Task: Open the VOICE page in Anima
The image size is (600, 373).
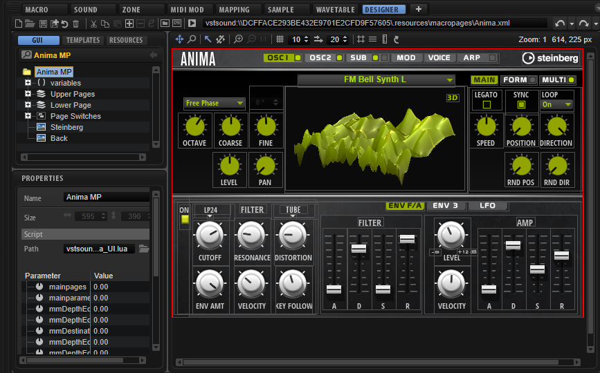Action: 439,57
